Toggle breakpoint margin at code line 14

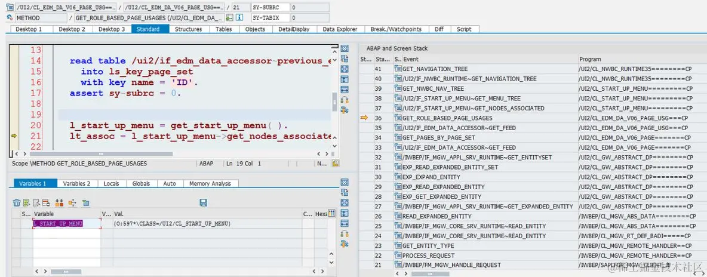(14, 61)
